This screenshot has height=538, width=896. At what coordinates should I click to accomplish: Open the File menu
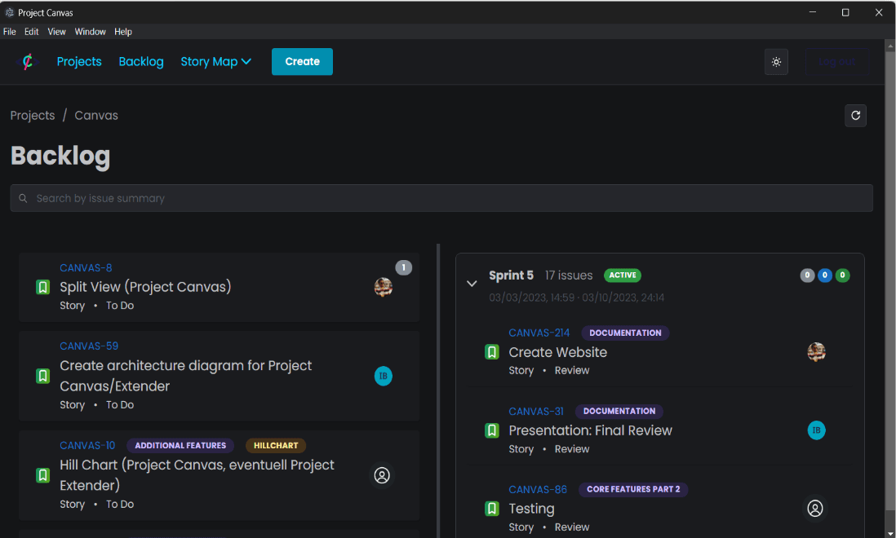click(x=9, y=31)
